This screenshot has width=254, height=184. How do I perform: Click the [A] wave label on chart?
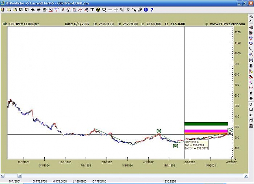tap(159, 131)
